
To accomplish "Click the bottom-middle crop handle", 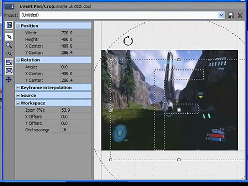I will point(179,160).
